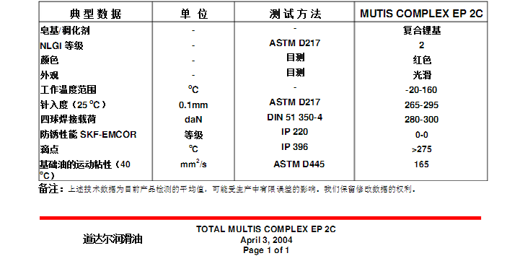This screenshot has width=520, height=261.
Task: Click the '颜色' row label
Action: [x=49, y=60]
